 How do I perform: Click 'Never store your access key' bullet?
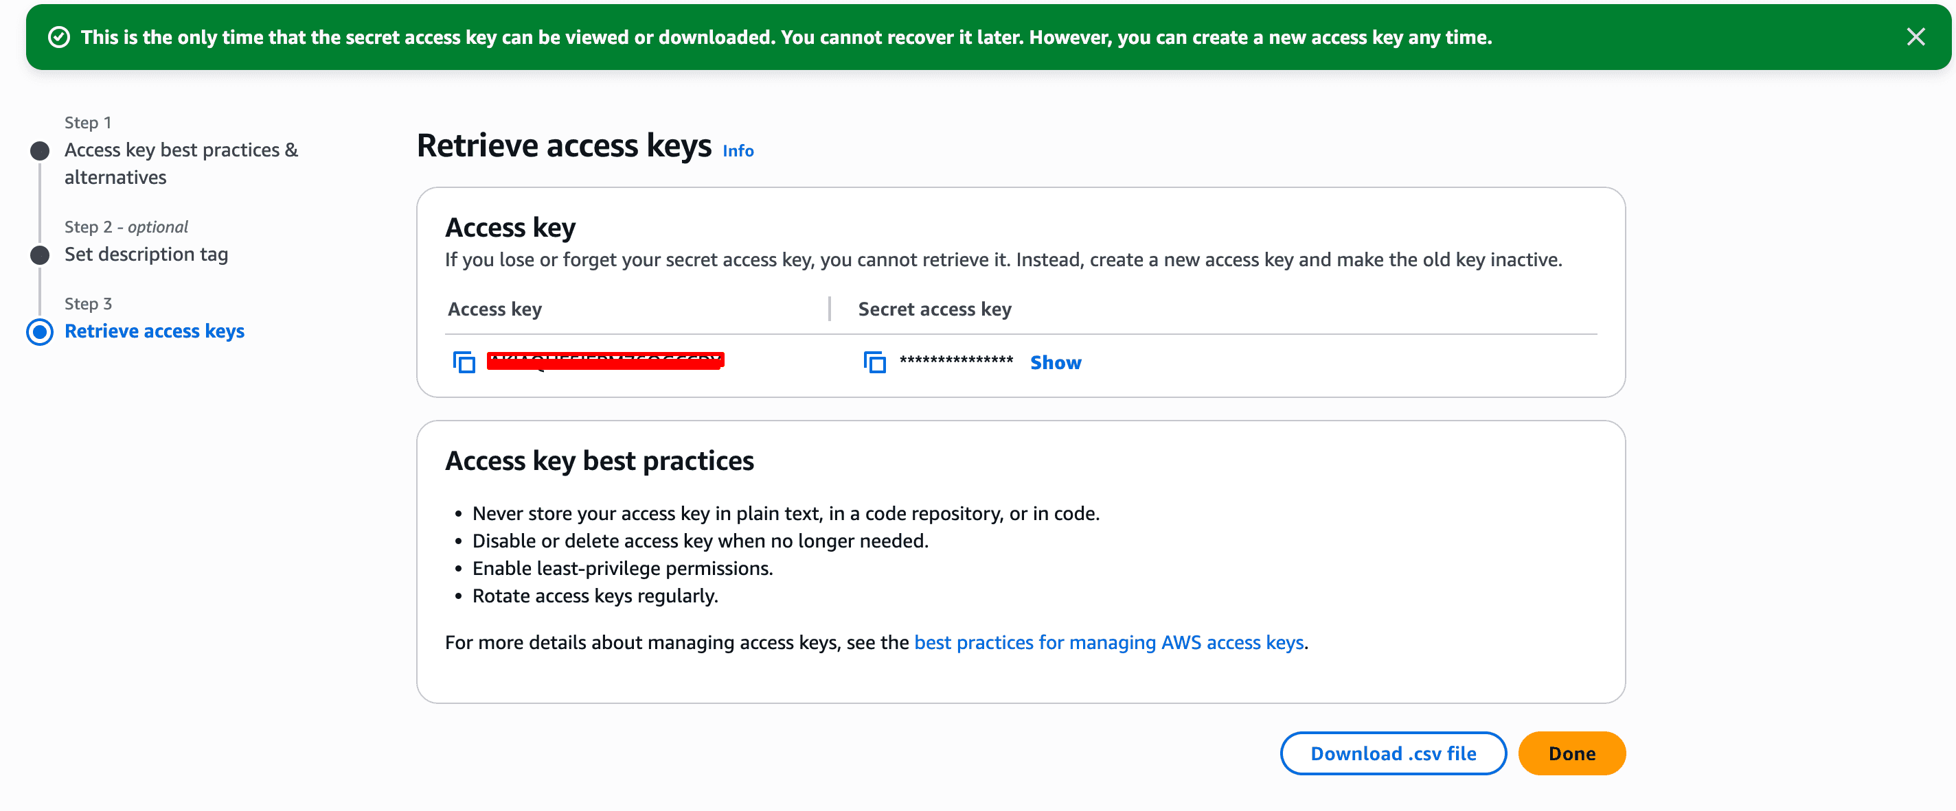(x=786, y=515)
